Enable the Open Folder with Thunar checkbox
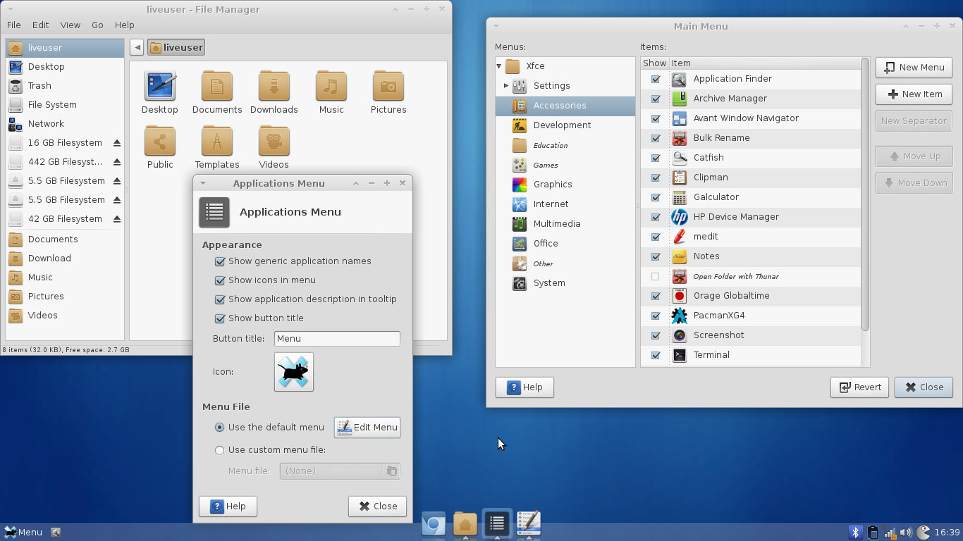 pos(656,276)
